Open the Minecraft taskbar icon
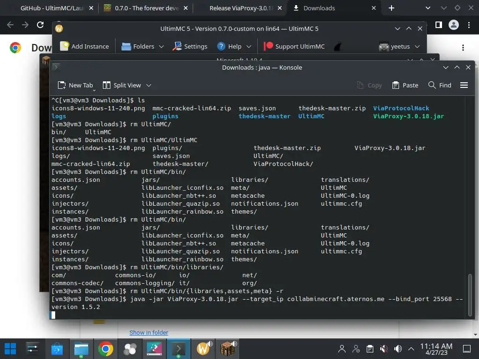 [x=228, y=349]
